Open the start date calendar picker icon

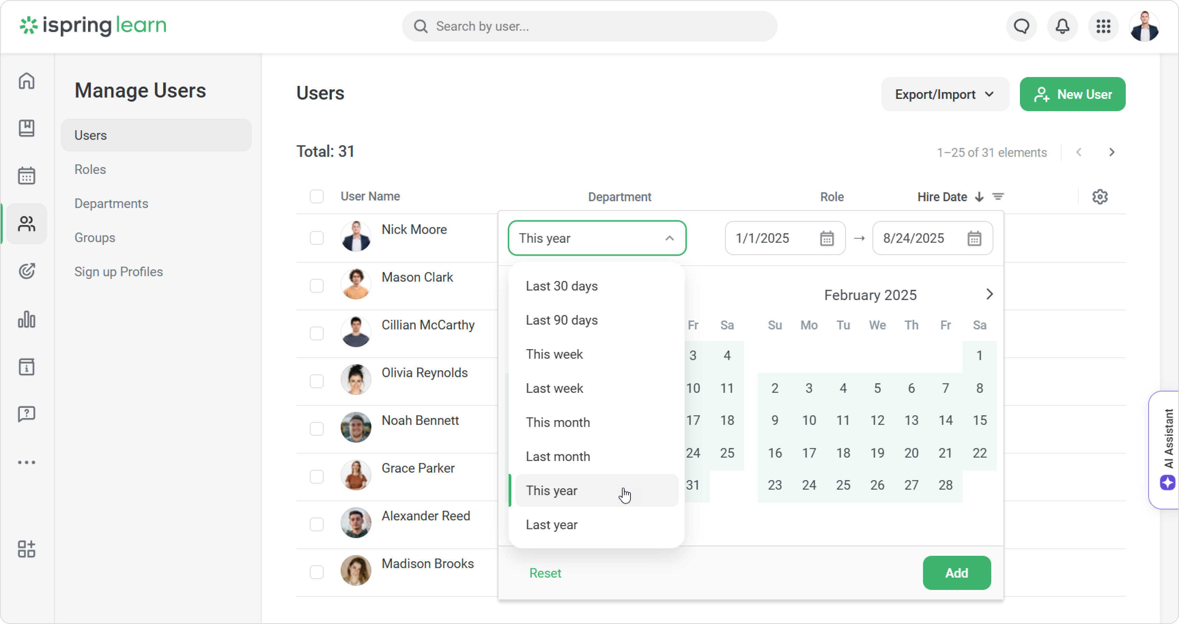coord(827,238)
